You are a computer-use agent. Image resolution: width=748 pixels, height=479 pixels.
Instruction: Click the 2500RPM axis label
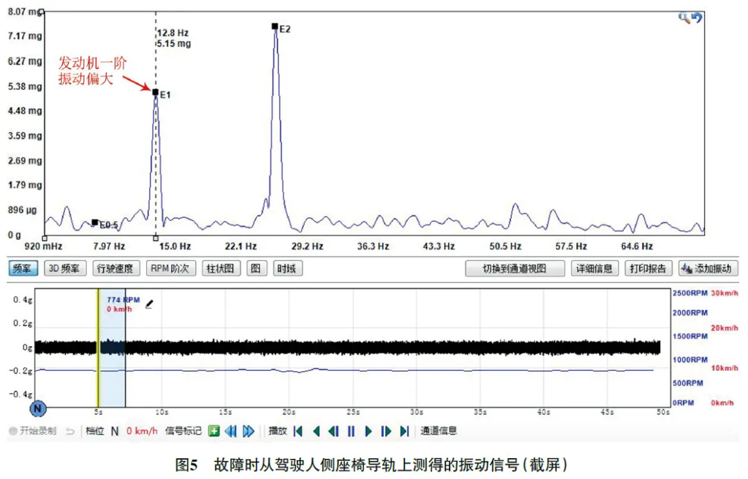tap(690, 293)
